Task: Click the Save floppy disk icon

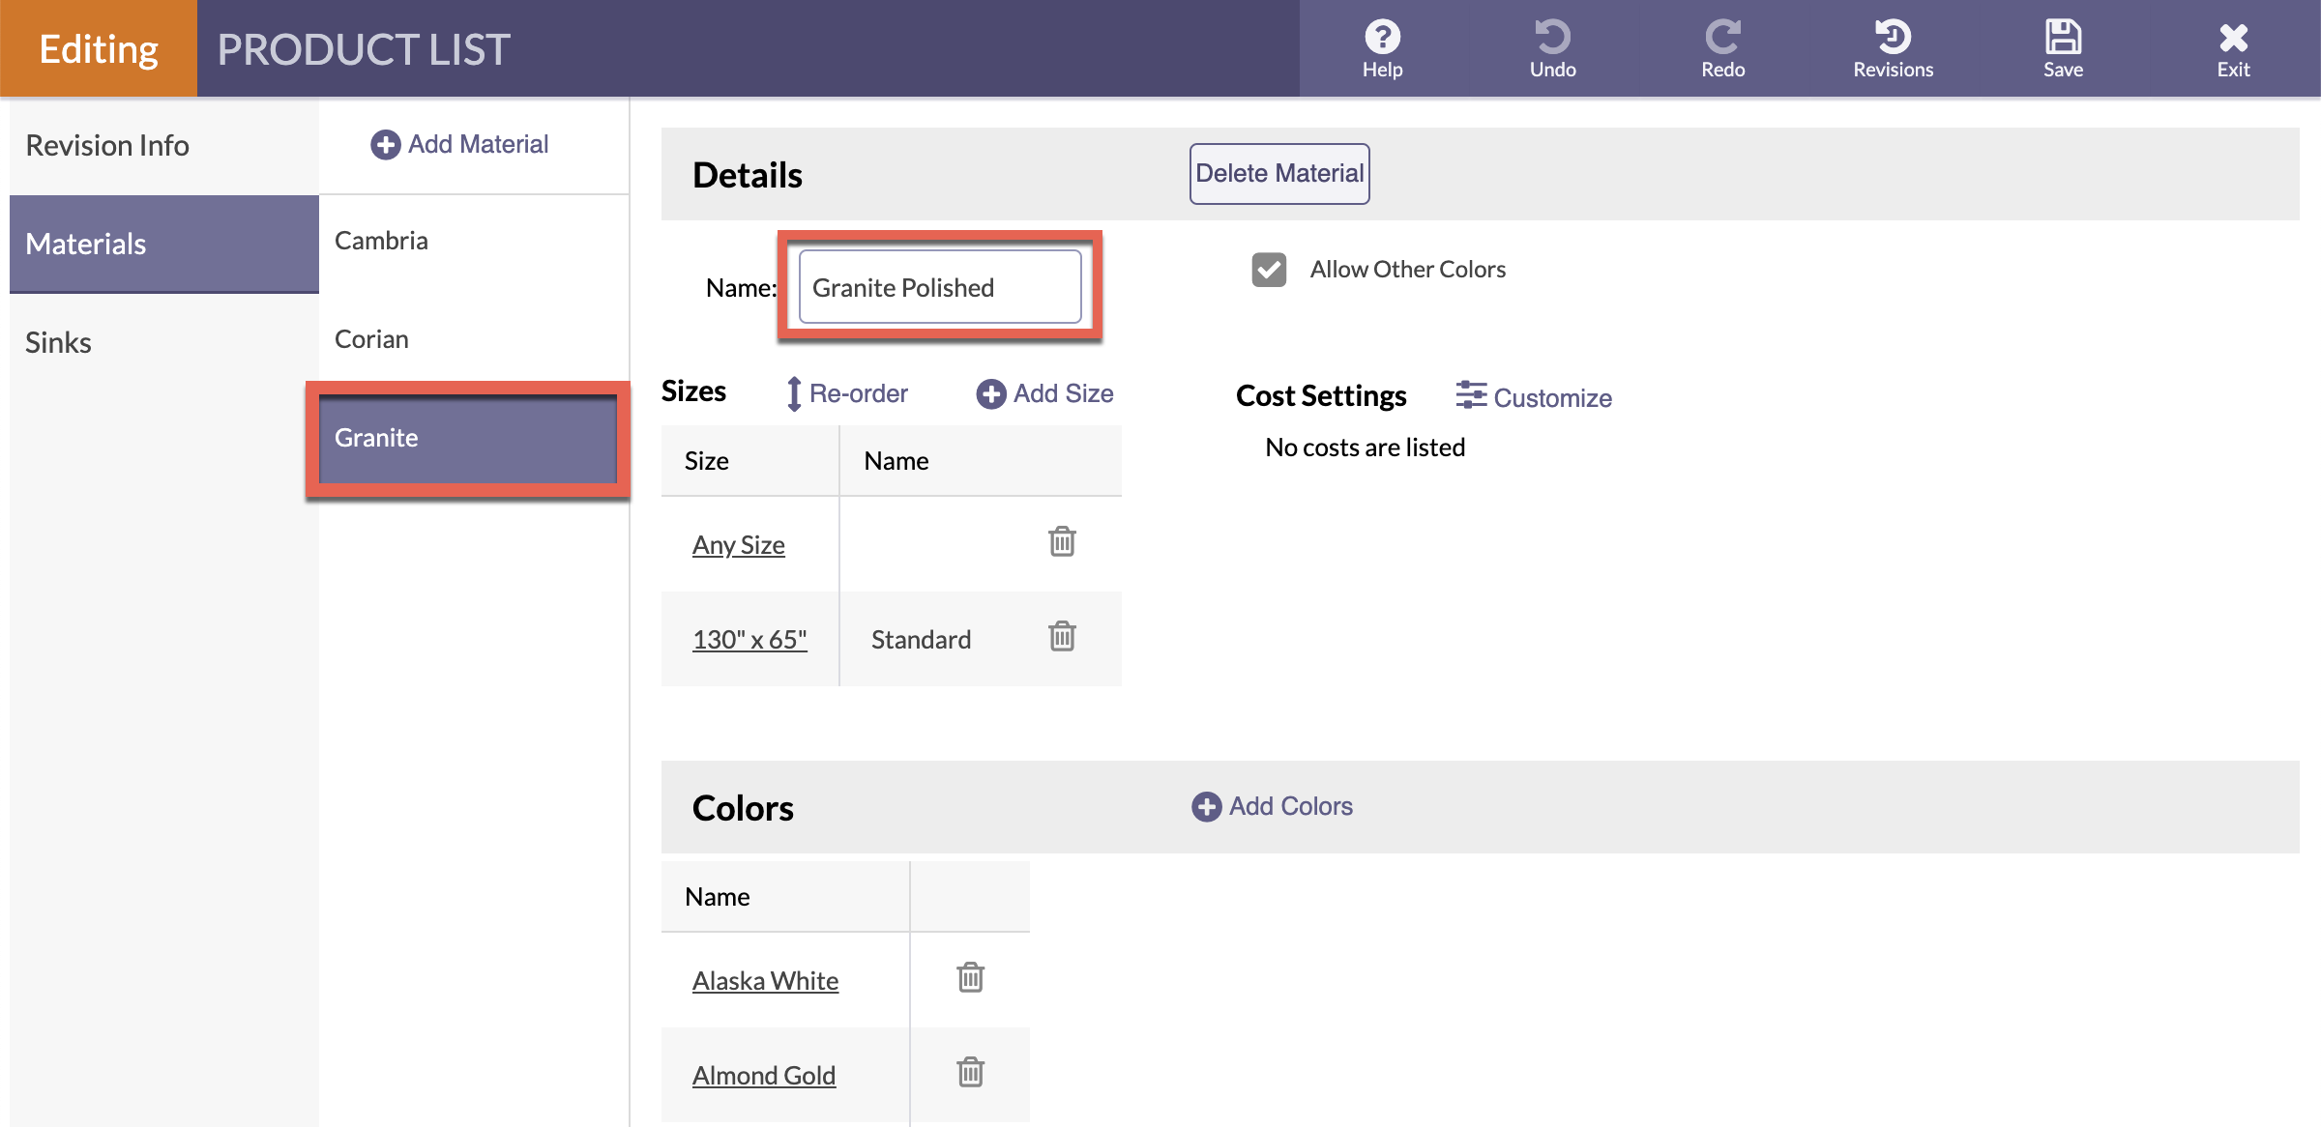Action: pos(2063,38)
